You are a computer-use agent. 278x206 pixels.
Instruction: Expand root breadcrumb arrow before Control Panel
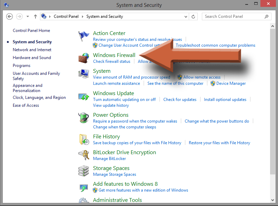pyautogui.click(x=50, y=16)
